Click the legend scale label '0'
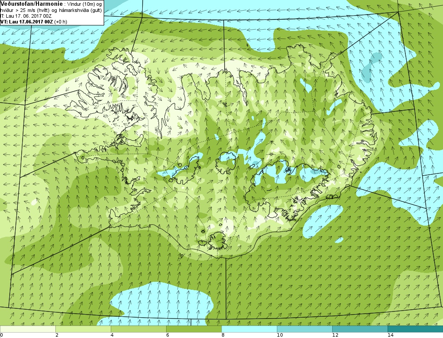The height and width of the screenshot is (338, 443). tap(2, 335)
